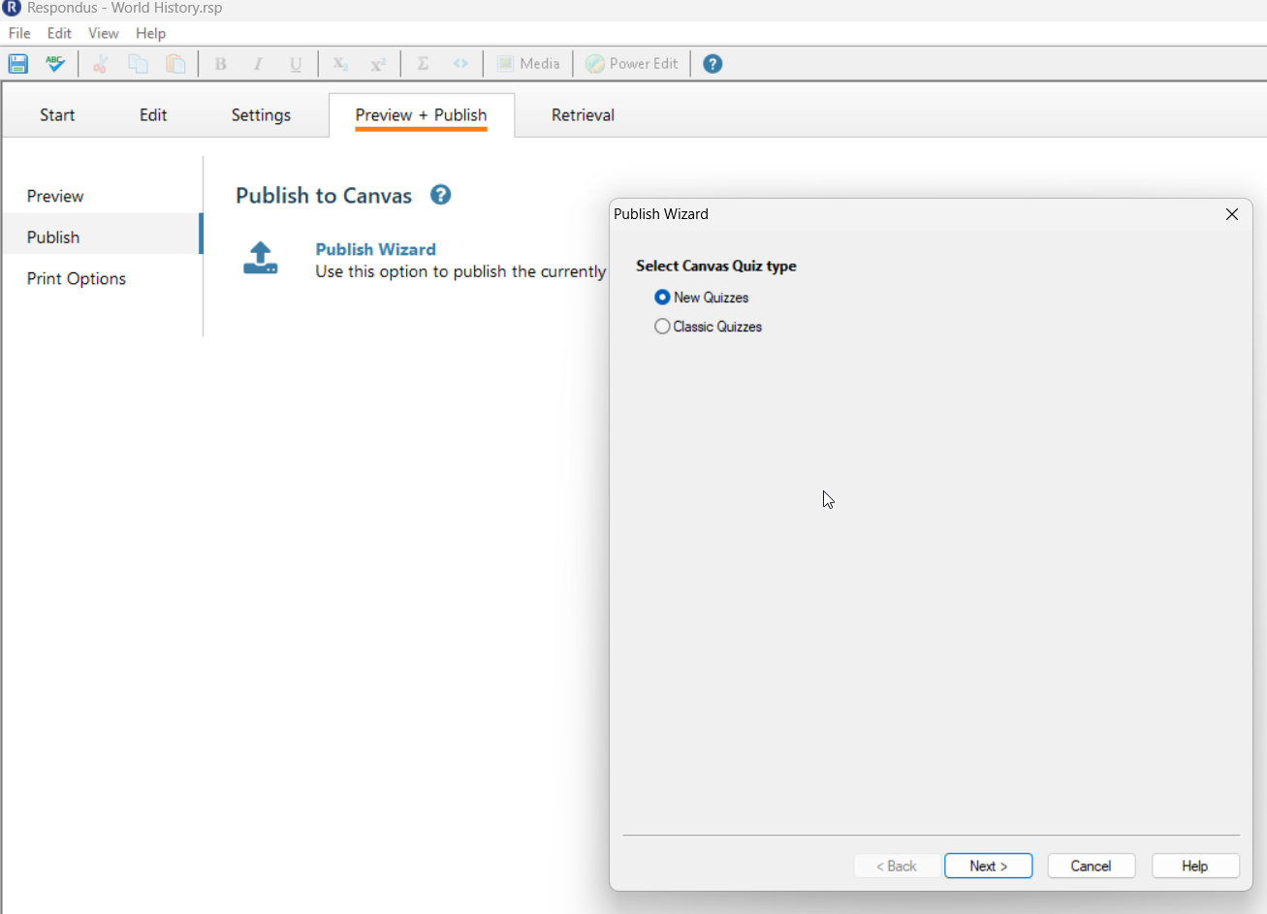Image resolution: width=1267 pixels, height=914 pixels.
Task: Switch to the Retrieval tab
Action: (582, 114)
